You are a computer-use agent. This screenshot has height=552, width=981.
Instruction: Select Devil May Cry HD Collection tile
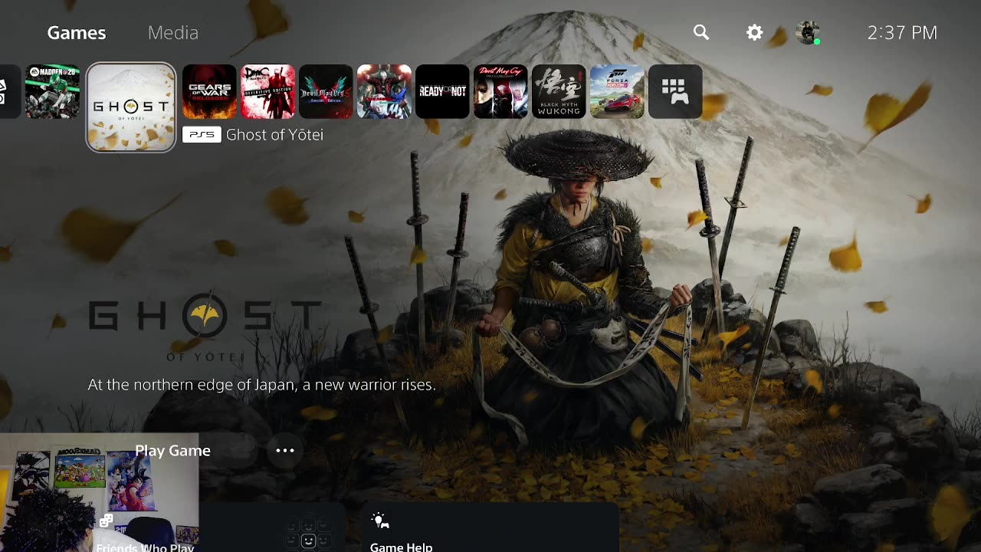tap(500, 91)
